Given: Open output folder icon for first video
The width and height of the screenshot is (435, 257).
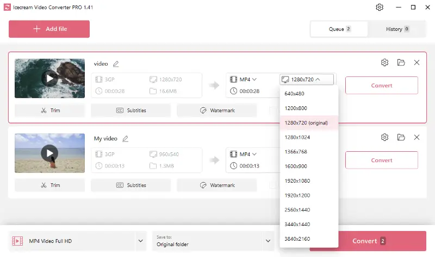Looking at the screenshot, I should tap(401, 62).
